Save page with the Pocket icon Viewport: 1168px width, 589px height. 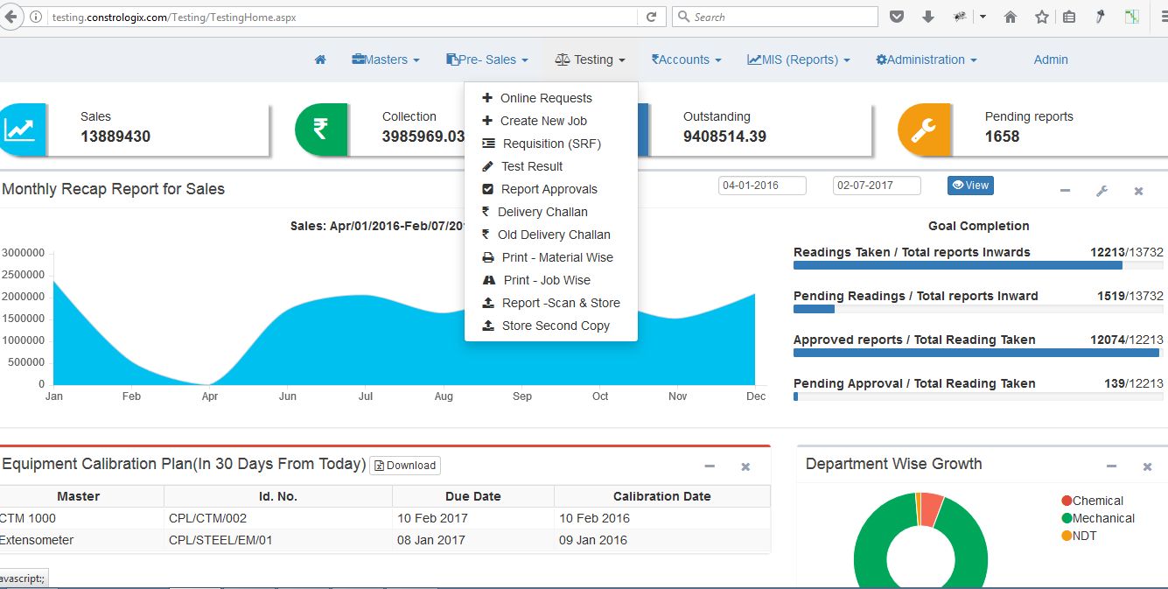(x=897, y=17)
